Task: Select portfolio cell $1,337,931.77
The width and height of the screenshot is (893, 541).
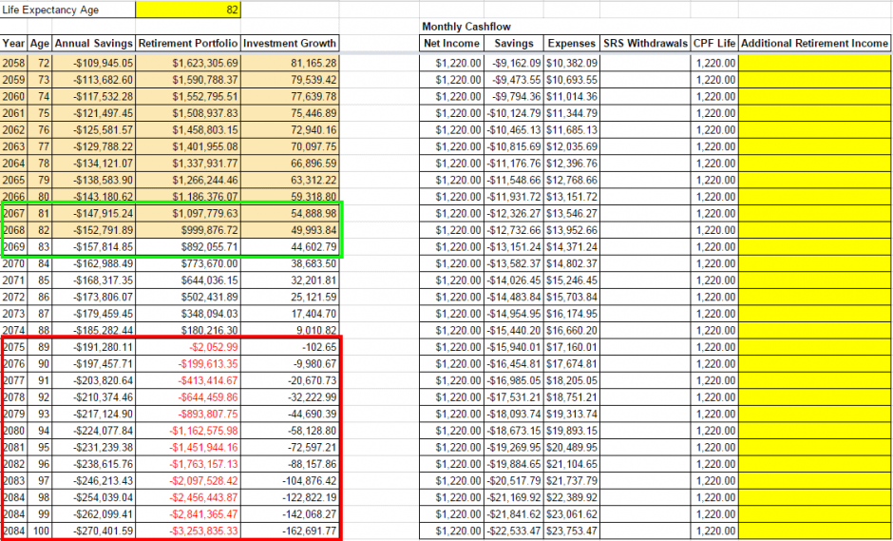Action: tap(188, 164)
